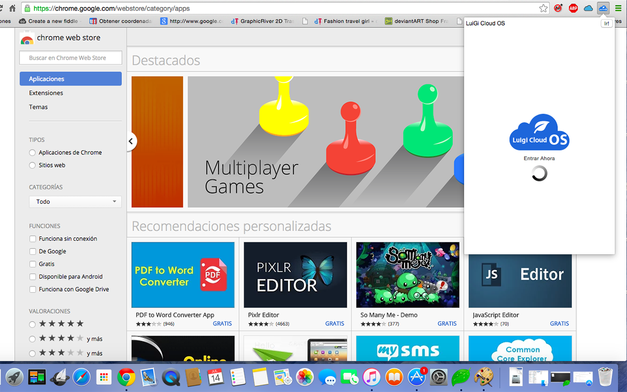Click the Chrome Web Store logo
The image size is (627, 392).
(27, 38)
